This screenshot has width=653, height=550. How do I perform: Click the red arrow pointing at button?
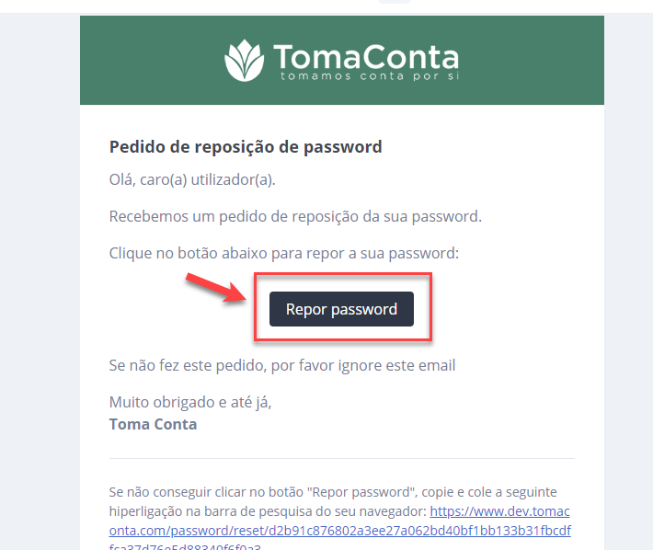[x=216, y=287]
